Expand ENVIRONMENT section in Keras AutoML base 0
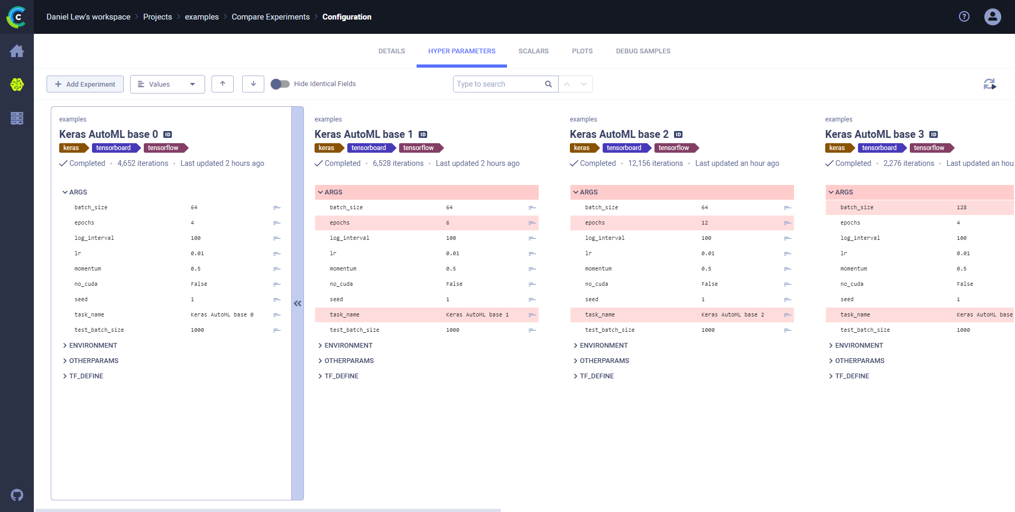1015x512 pixels. (93, 346)
